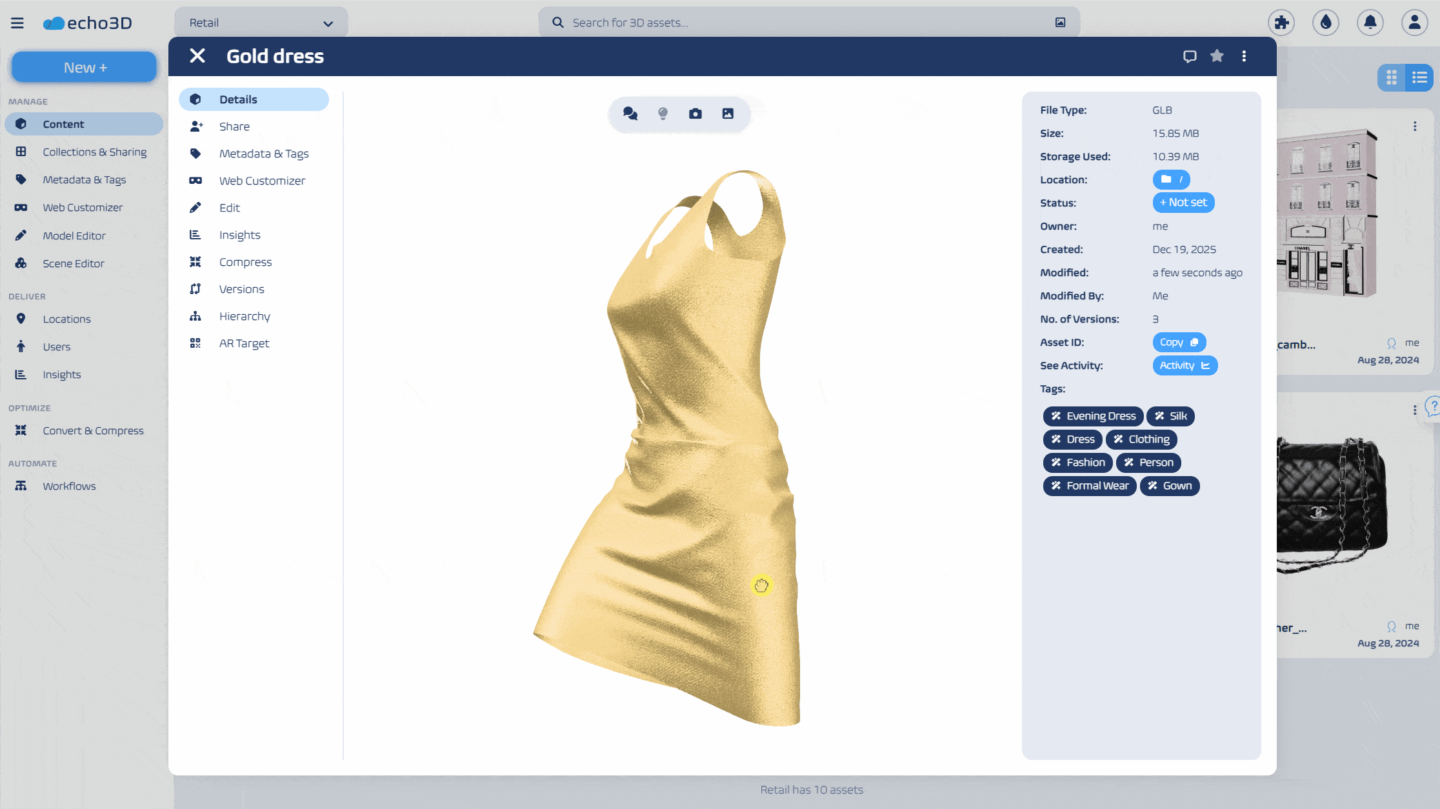
Task: Switch to grid view of assets
Action: click(1391, 77)
